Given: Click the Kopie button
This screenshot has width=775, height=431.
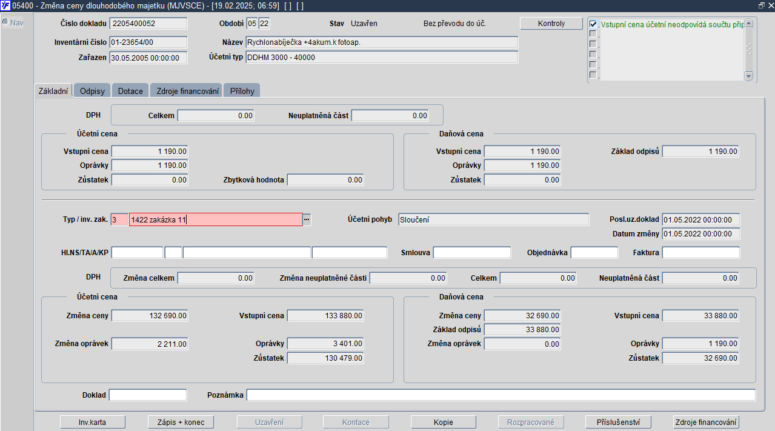Looking at the screenshot, I should [x=444, y=422].
